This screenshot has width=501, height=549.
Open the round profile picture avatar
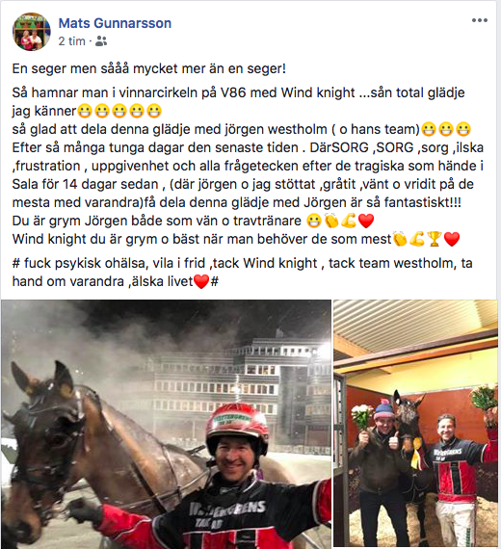click(x=32, y=32)
